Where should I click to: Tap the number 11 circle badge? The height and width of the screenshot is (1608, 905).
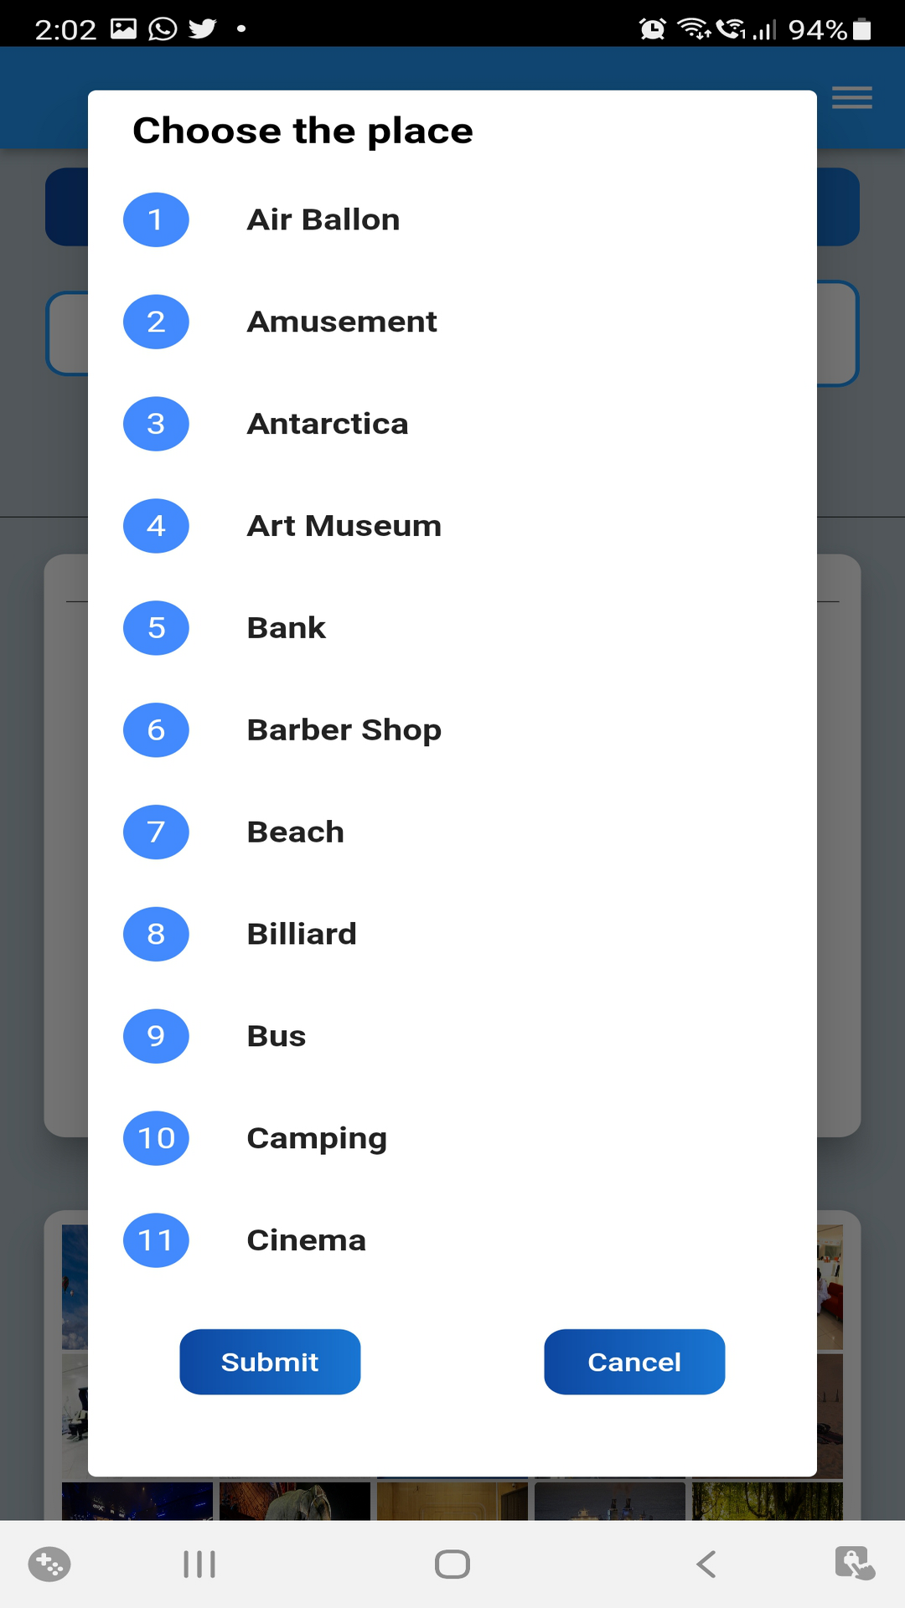tap(156, 1240)
